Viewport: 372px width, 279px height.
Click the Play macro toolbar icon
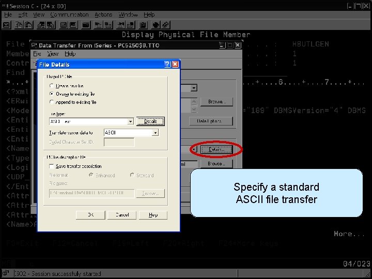(121, 25)
